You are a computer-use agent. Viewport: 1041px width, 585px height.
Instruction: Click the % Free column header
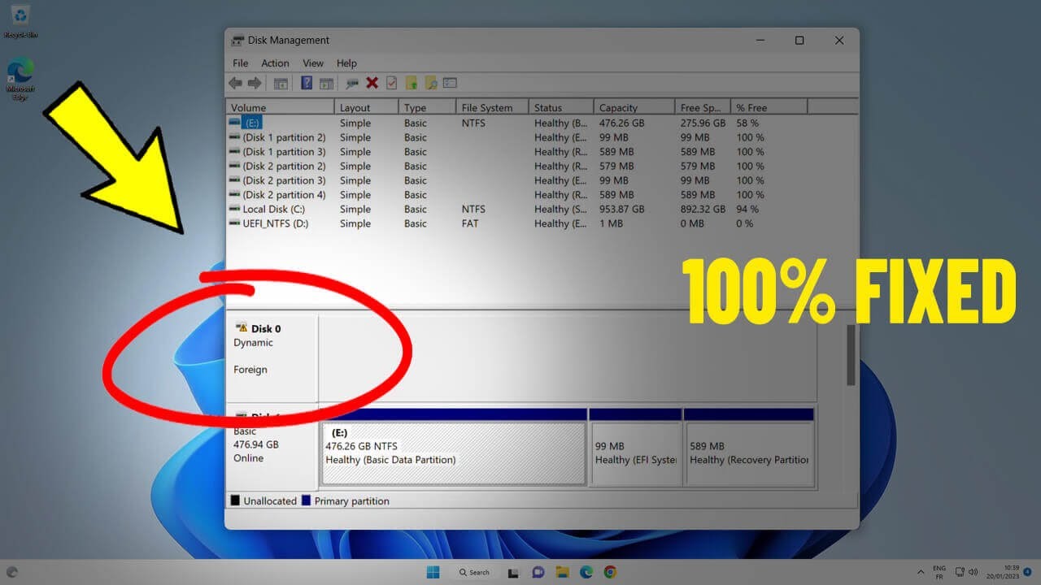click(769, 107)
